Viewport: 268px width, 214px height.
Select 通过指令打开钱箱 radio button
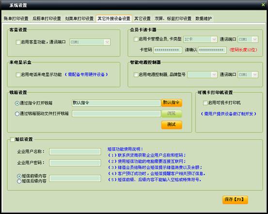[x=17, y=103]
